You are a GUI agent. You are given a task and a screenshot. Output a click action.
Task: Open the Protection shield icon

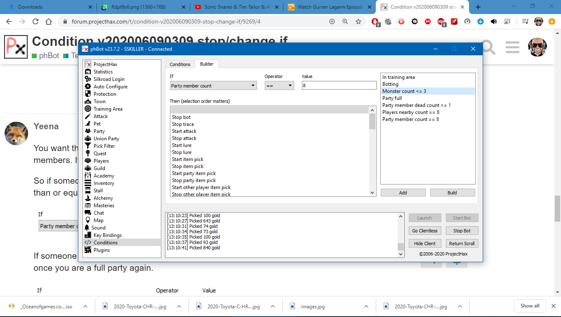88,94
